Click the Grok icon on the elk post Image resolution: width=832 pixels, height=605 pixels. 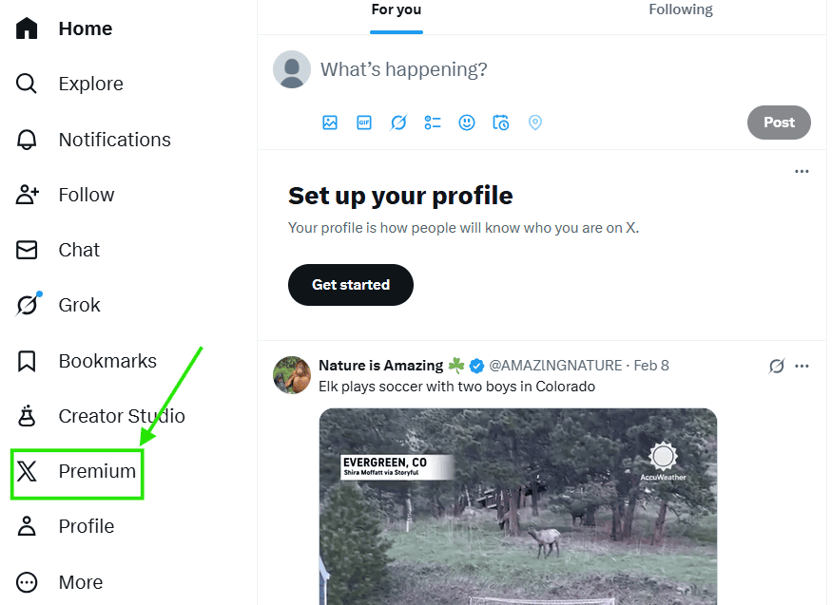(x=776, y=366)
